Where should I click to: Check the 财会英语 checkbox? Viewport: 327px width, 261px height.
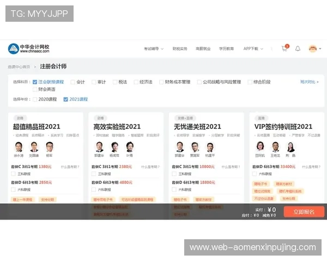tap(35, 90)
